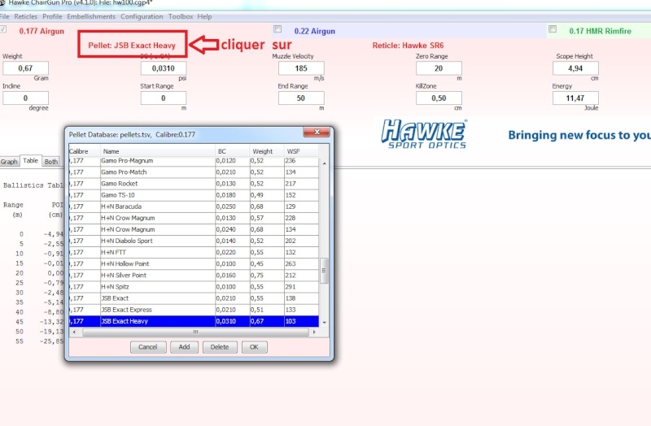
Task: Sort by the WSF column header
Action: (301, 151)
